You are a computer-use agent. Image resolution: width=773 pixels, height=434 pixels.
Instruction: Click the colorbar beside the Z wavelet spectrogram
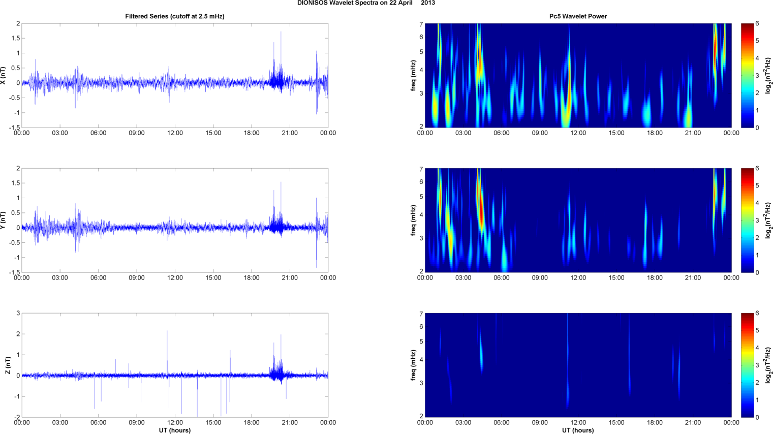[747, 365]
